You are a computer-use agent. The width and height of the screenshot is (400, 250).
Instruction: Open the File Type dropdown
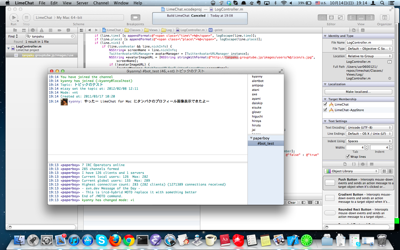[x=369, y=49]
